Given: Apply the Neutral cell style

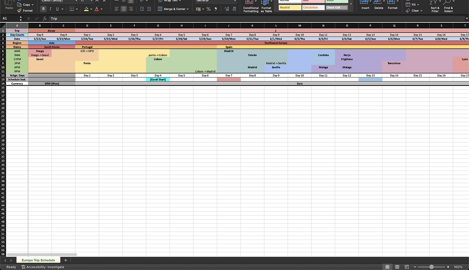Looking at the screenshot, I should coord(289,7).
